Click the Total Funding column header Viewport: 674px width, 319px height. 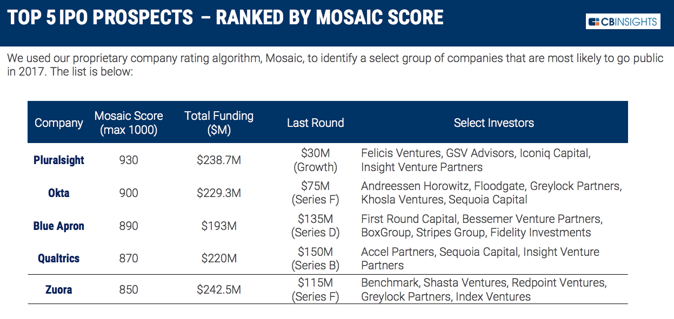click(x=218, y=123)
